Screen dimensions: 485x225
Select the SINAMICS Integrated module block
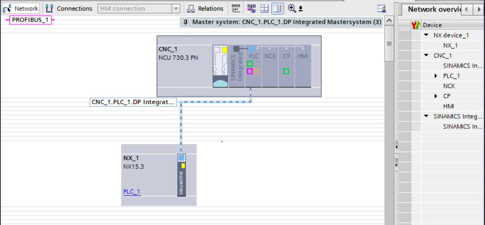pos(237,66)
